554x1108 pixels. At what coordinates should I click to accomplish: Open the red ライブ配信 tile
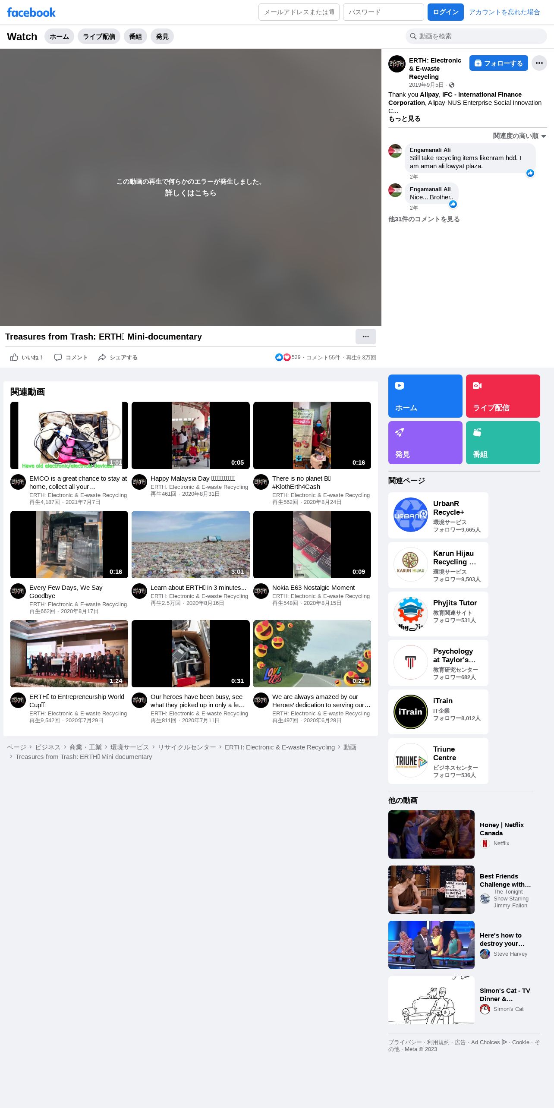pyautogui.click(x=503, y=396)
